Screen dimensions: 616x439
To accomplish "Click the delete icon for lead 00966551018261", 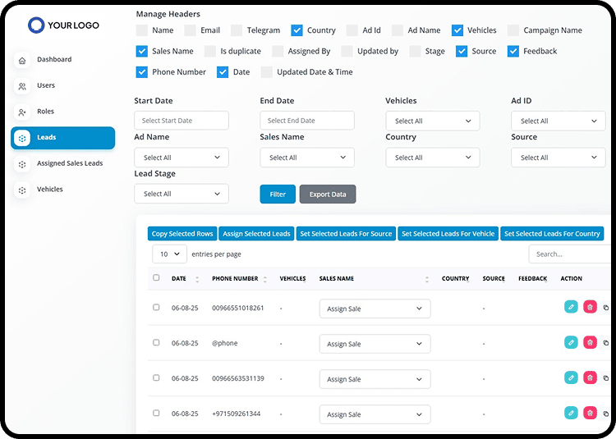I will tap(590, 307).
